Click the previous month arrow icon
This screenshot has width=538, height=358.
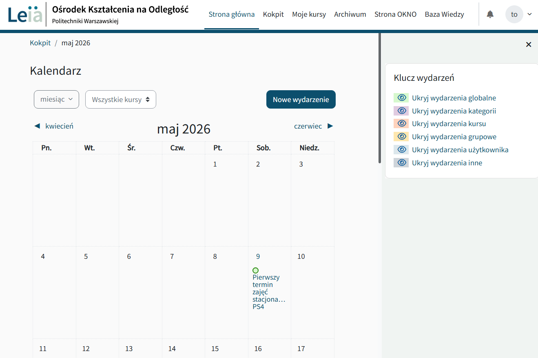click(37, 126)
